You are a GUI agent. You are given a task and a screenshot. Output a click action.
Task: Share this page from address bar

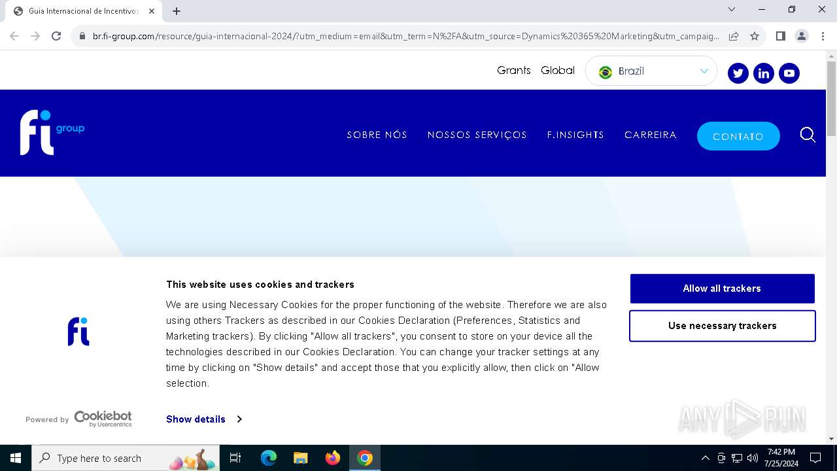(734, 36)
